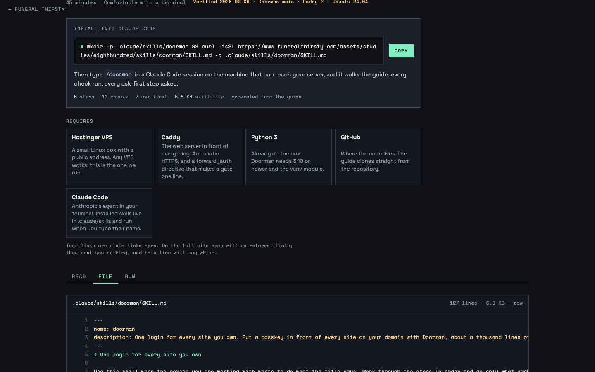Screen dimensions: 595x372
Task: Open the Claude Code requirement card
Action: [109, 213]
